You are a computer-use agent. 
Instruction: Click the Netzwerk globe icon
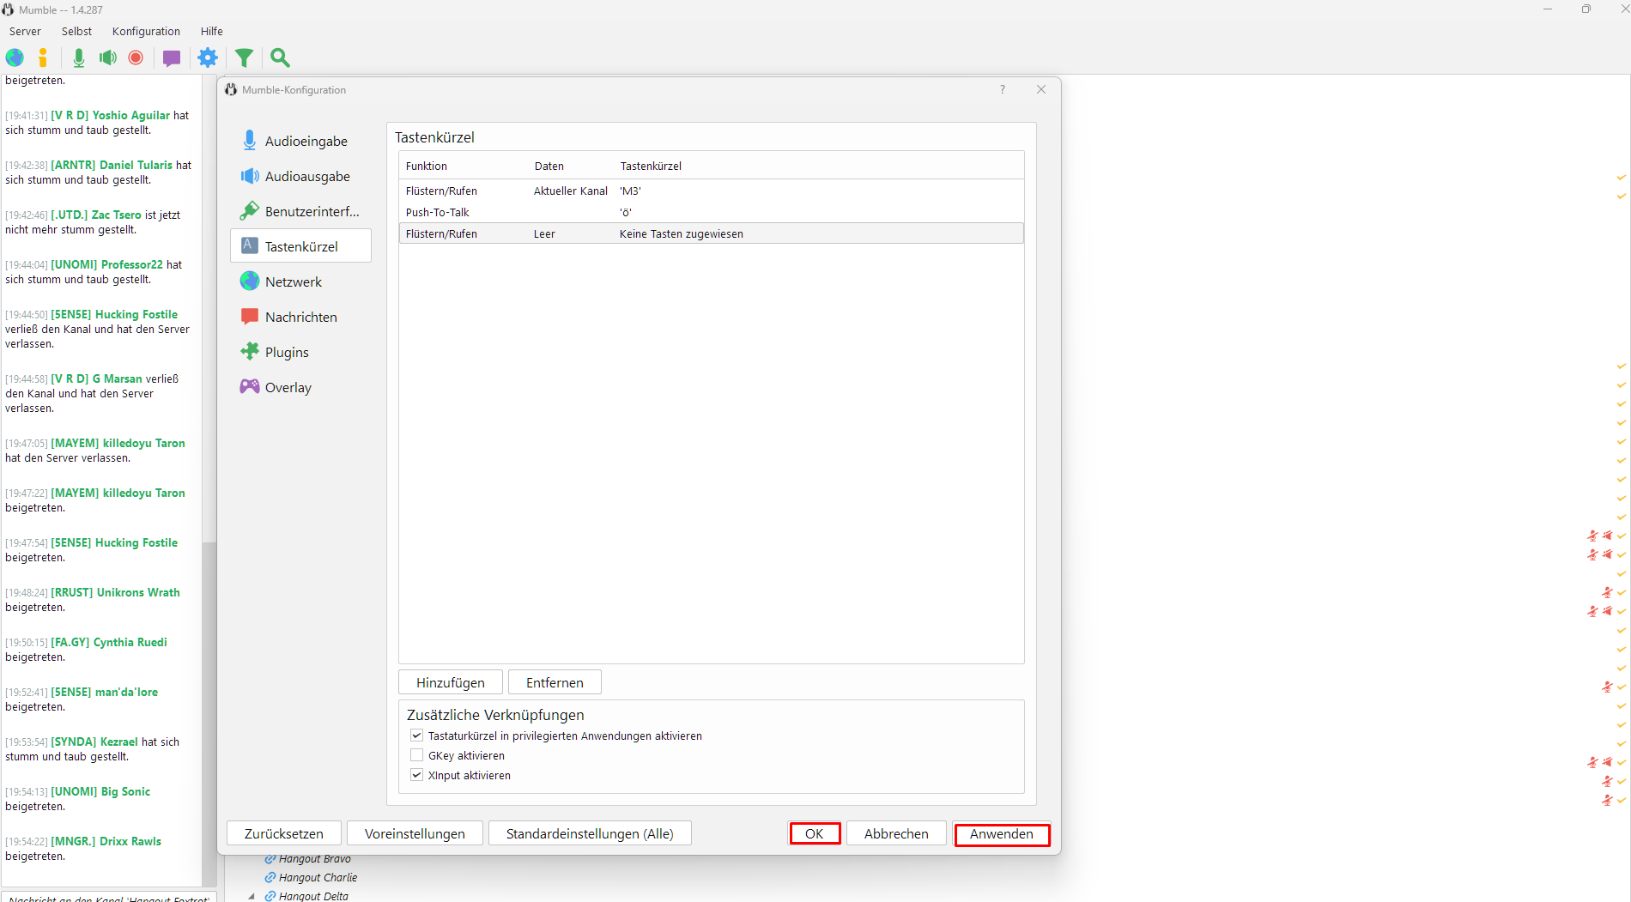pos(250,281)
